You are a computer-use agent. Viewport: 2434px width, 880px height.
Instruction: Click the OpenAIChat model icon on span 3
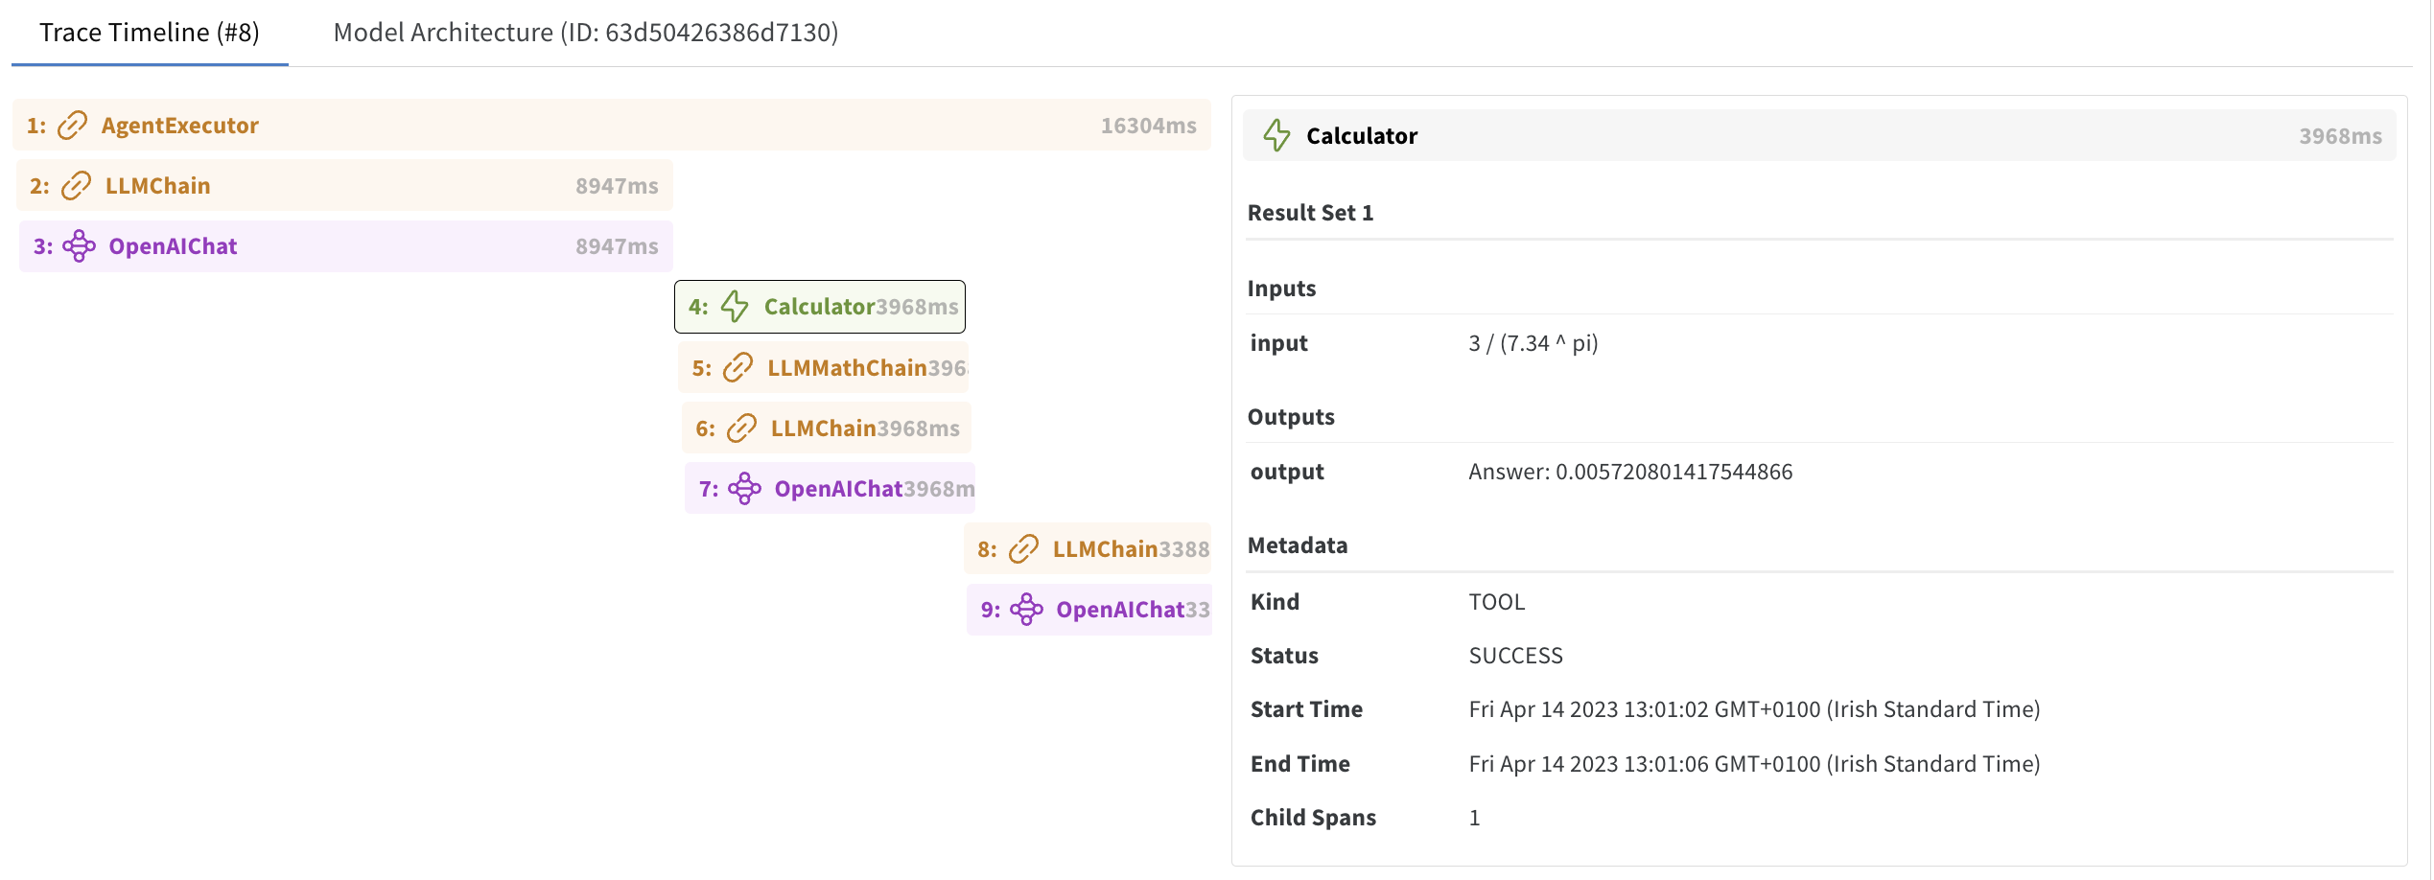click(79, 246)
